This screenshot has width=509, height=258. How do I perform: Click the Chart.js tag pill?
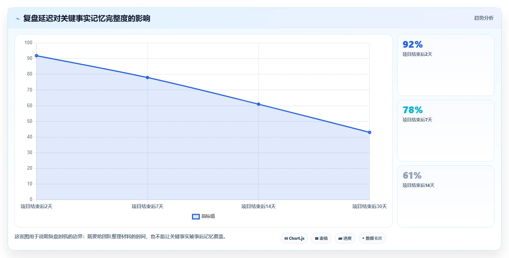tap(294, 238)
